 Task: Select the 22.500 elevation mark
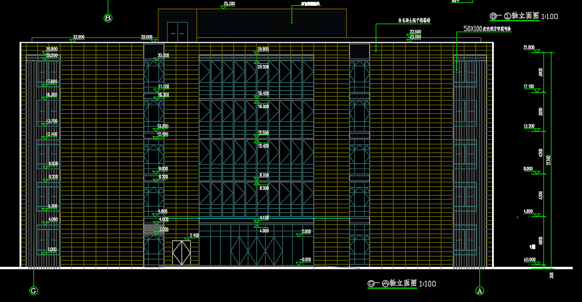[415, 32]
